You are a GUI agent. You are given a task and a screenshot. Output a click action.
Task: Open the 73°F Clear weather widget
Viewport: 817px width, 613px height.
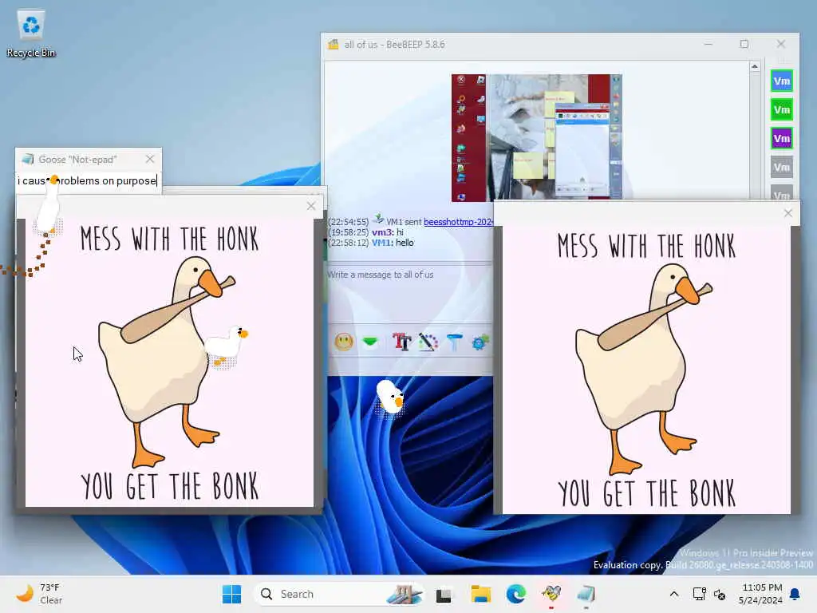[x=40, y=594]
